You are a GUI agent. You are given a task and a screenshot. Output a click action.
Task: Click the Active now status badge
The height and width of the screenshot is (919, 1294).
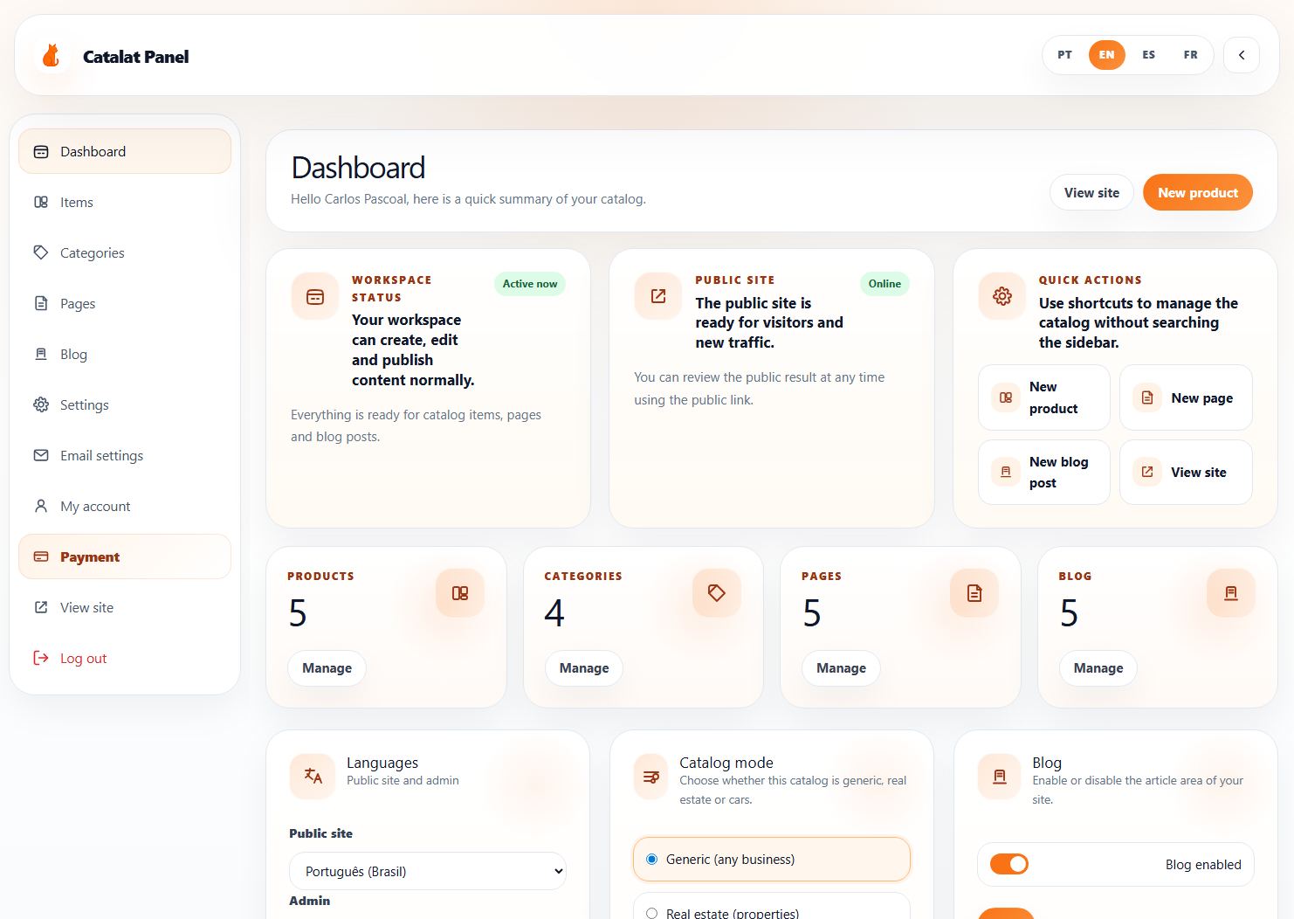[x=530, y=284]
